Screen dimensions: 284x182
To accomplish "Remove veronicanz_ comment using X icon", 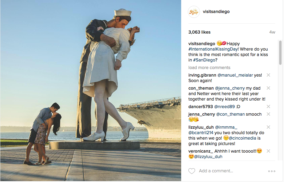I will click(x=268, y=151).
